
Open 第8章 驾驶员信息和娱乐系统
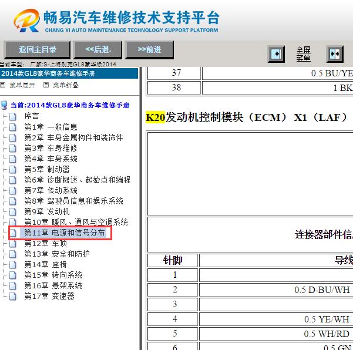[x=73, y=201]
